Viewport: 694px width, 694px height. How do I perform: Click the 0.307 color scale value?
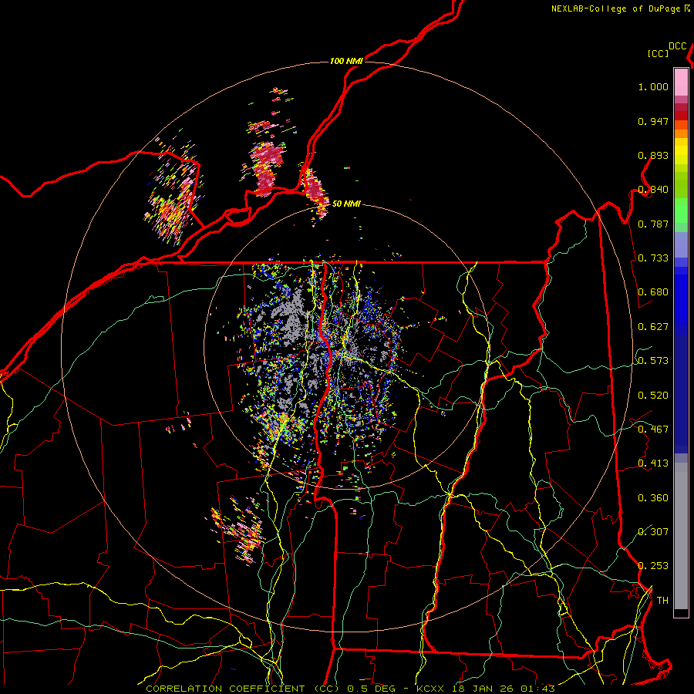[x=653, y=532]
